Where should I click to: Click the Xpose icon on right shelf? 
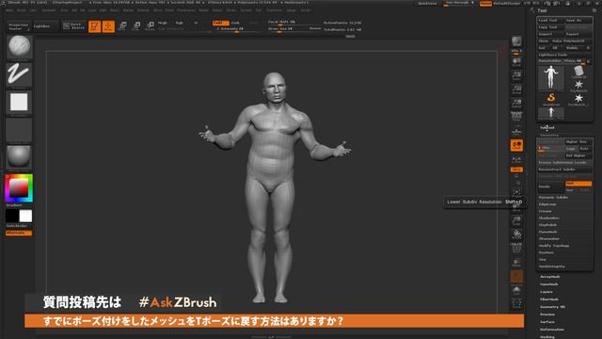coord(516,303)
